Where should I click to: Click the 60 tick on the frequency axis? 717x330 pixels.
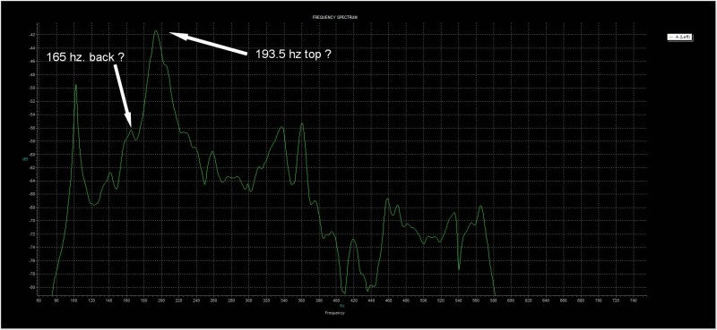[39, 301]
